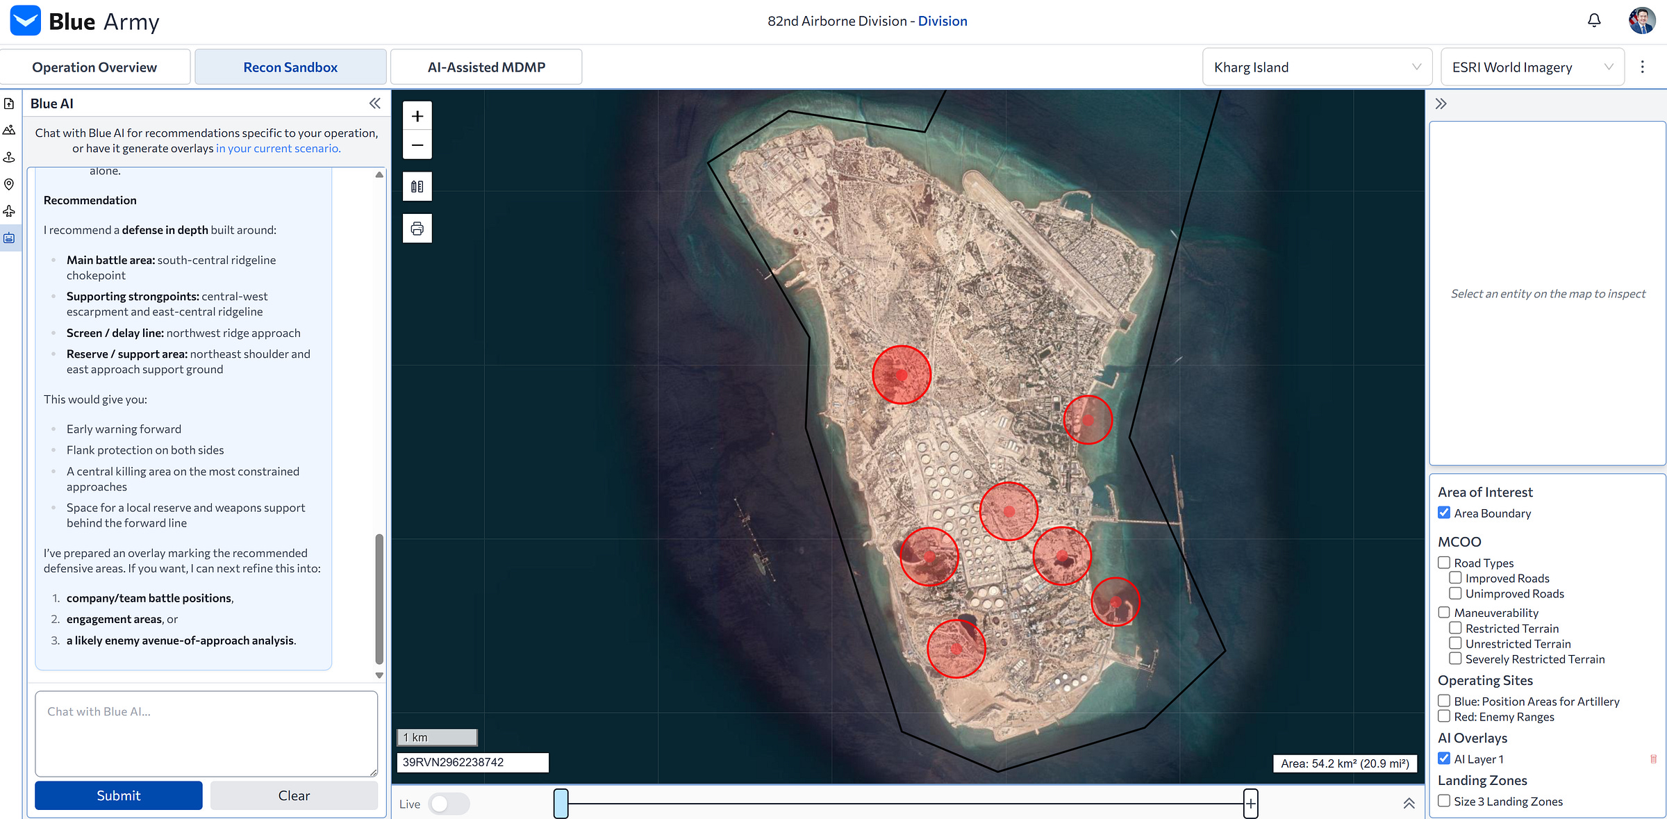Screen dimensions: 1667x819
Task: Click the file upload sidebar icon
Action: tap(9, 104)
